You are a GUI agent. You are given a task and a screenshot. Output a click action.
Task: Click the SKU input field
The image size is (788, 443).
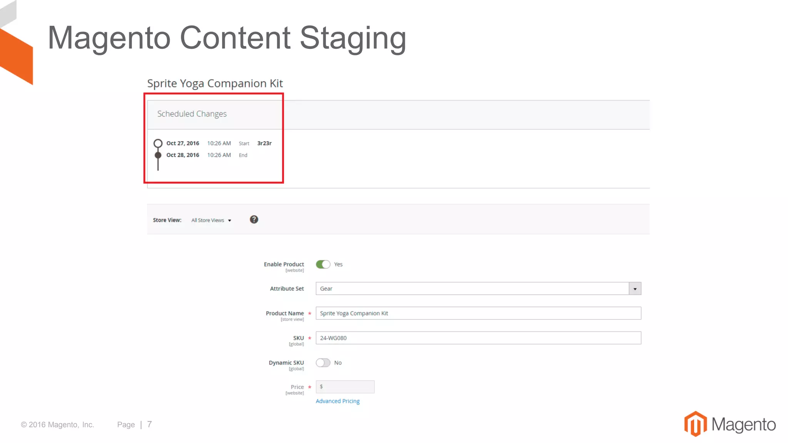[478, 338]
